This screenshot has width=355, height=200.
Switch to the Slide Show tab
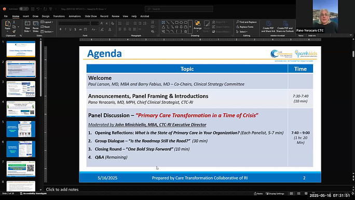click(x=91, y=16)
